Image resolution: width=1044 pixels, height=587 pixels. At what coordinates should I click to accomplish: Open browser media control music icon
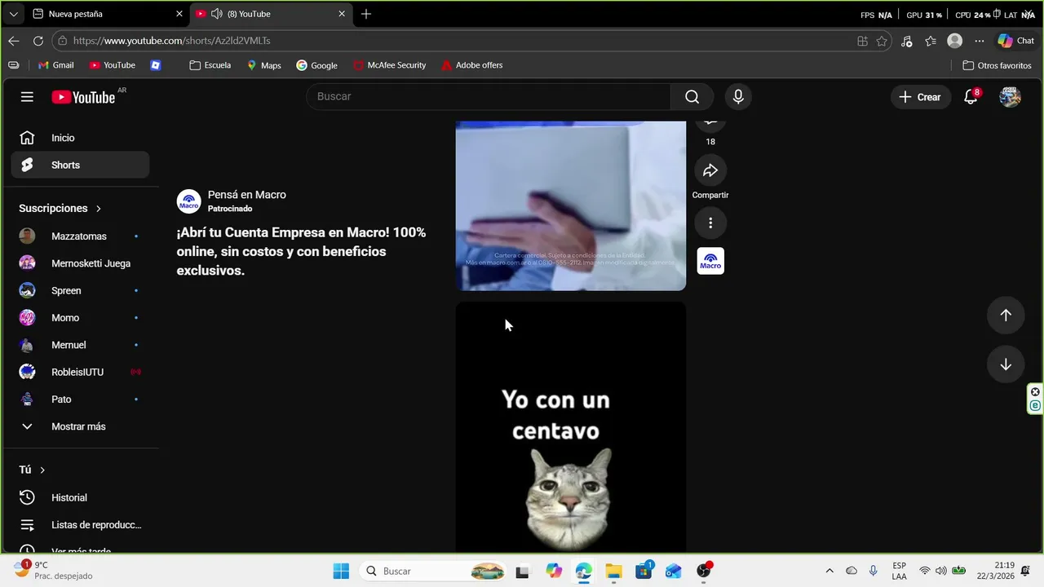point(907,41)
